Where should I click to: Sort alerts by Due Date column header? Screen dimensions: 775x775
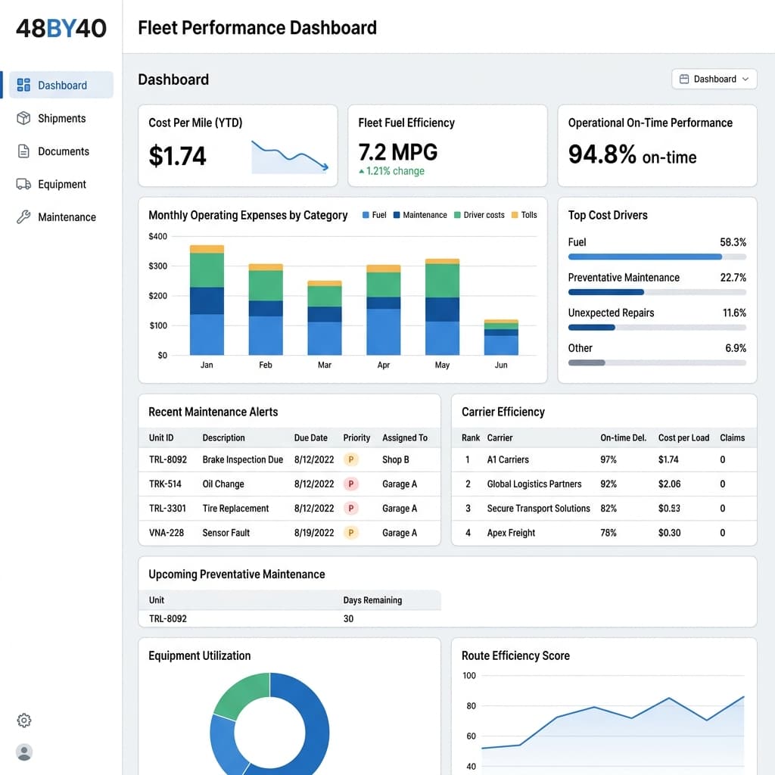point(310,438)
